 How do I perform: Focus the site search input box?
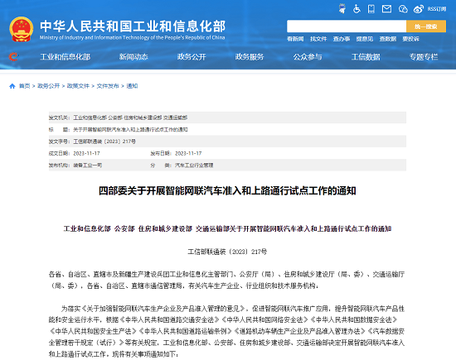(347, 26)
